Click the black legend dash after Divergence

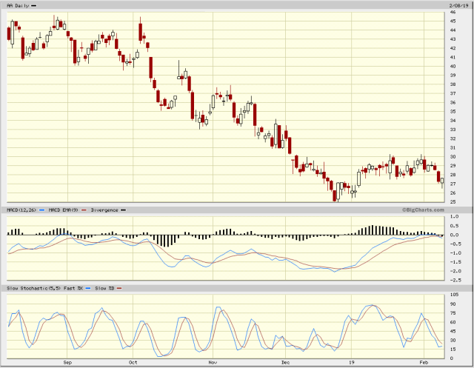click(124, 210)
